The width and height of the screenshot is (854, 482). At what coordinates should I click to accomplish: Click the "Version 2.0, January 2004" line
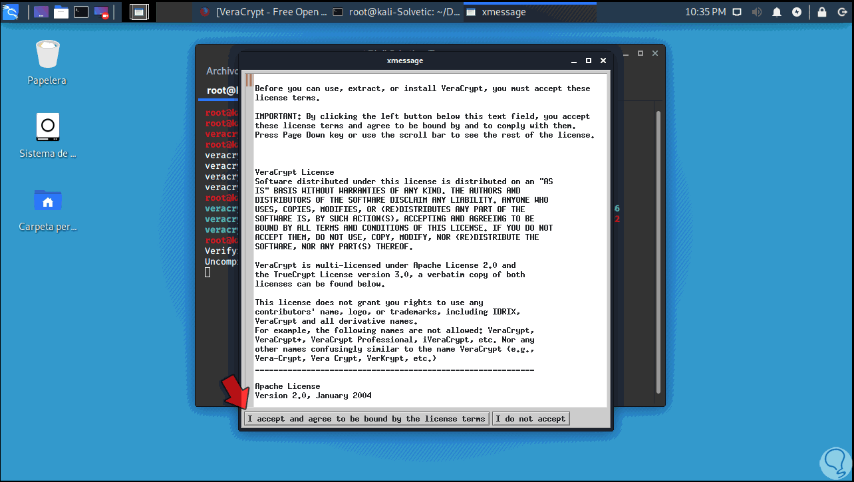313,396
